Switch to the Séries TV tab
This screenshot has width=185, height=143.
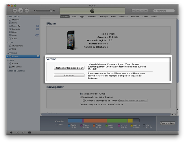click(123, 17)
